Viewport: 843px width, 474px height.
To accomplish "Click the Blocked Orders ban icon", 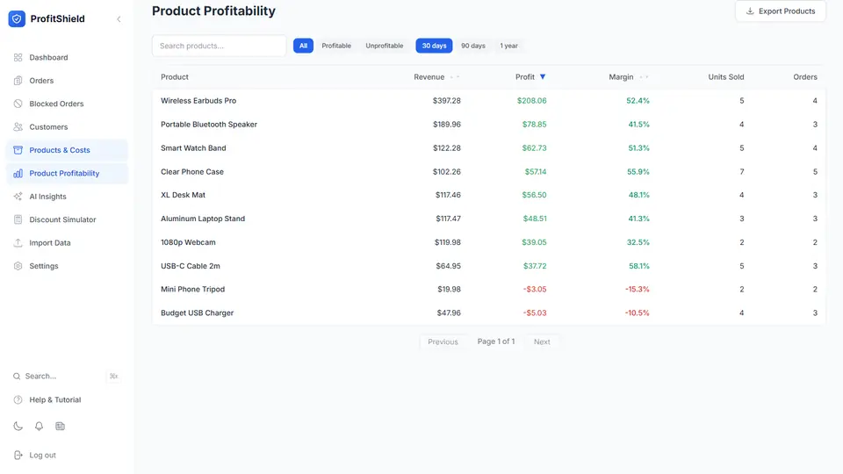I will tap(18, 104).
